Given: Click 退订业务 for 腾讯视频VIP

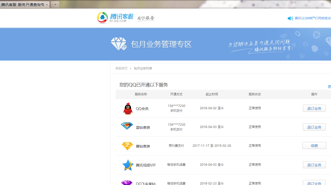Looking at the screenshot, I should coord(314,165).
